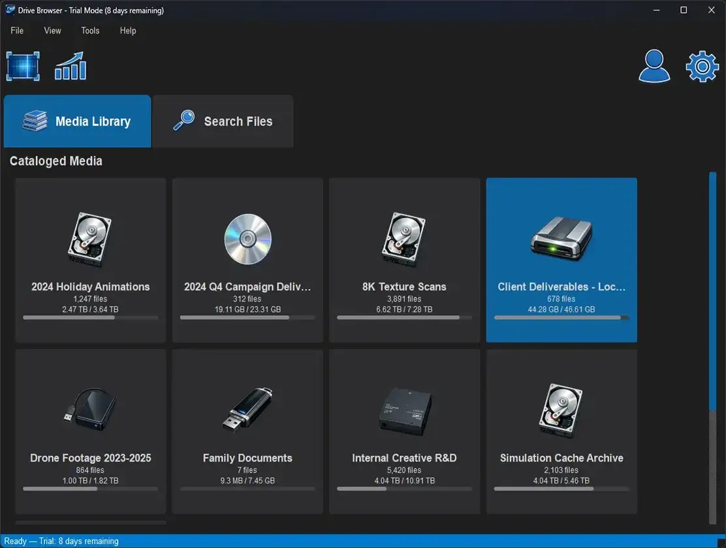The image size is (726, 548).
Task: Switch to the Media Library tab
Action: 77,121
